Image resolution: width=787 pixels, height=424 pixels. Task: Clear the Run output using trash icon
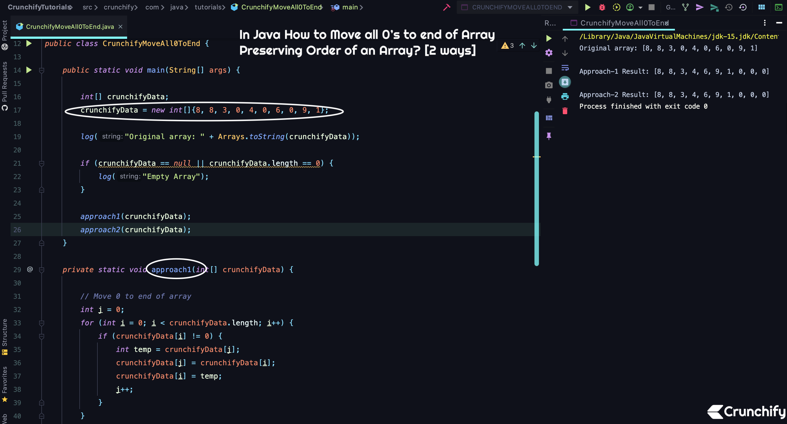tap(565, 110)
